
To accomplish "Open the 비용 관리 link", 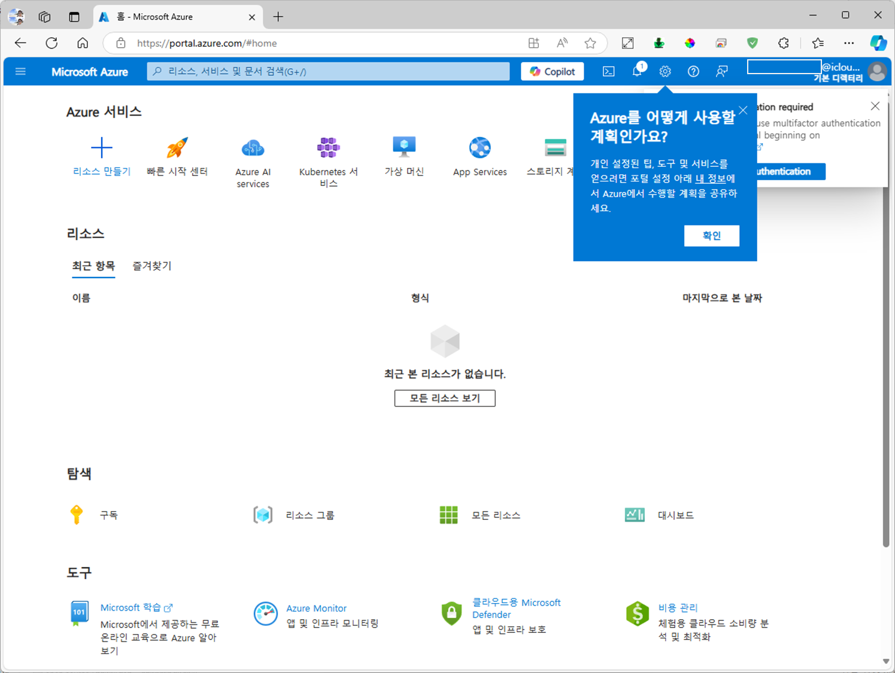I will click(x=678, y=608).
